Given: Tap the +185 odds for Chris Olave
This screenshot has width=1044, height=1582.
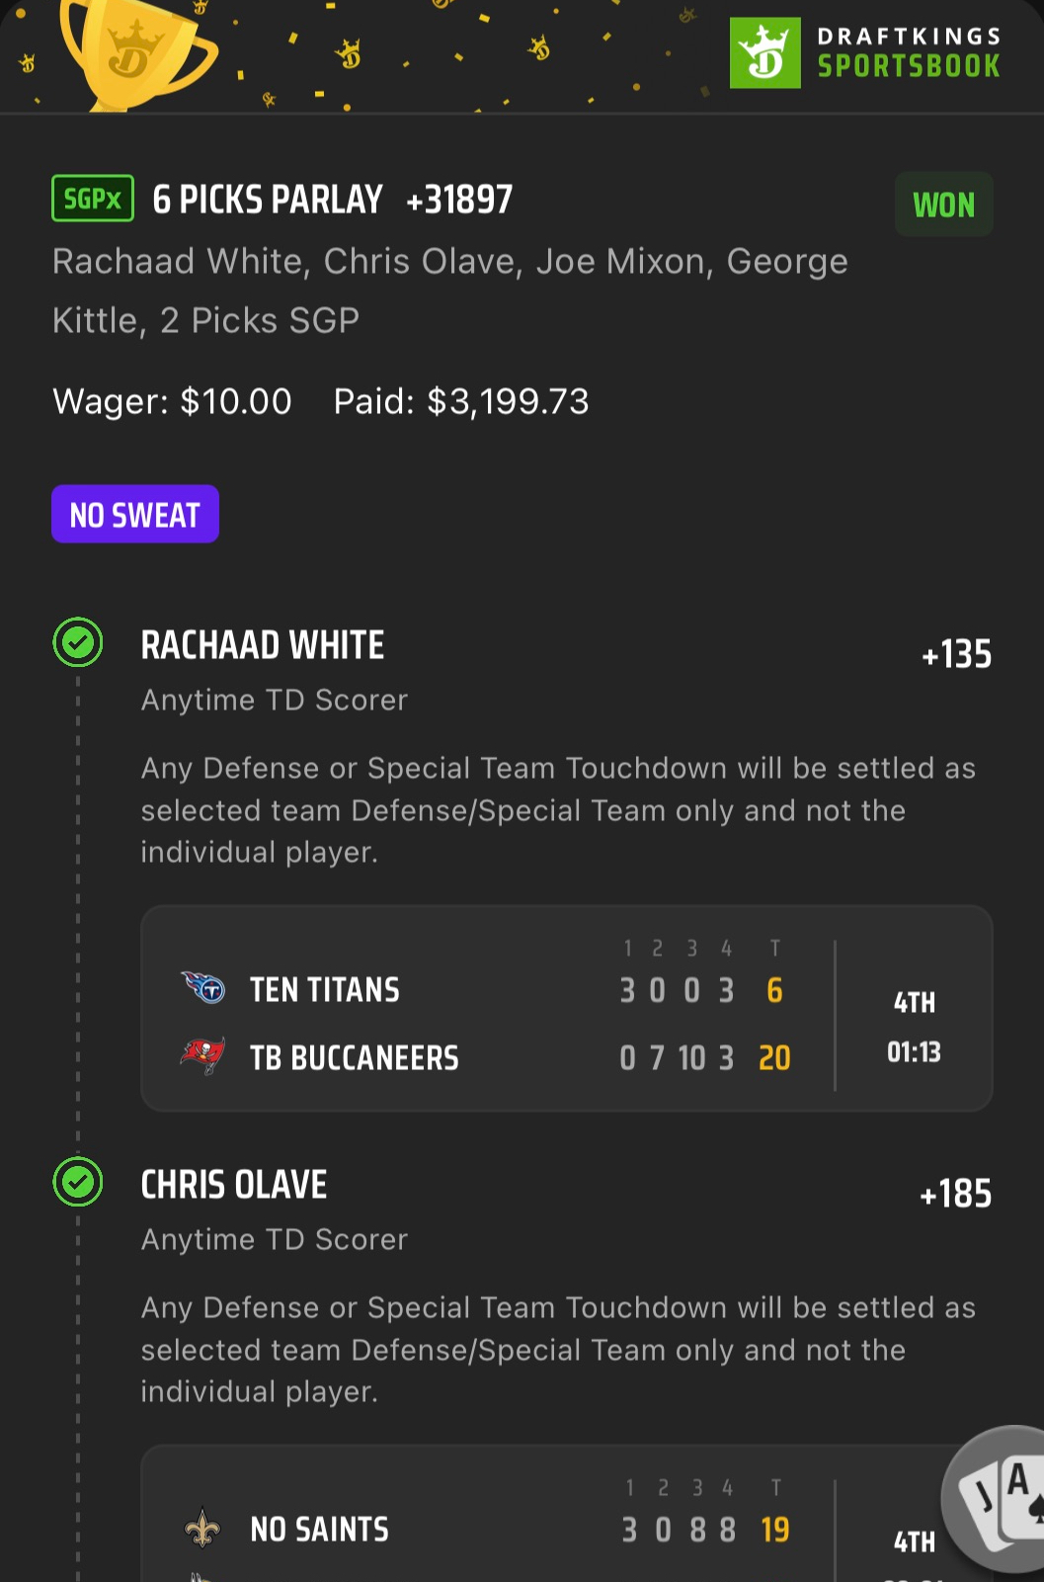Looking at the screenshot, I should pyautogui.click(x=955, y=1194).
